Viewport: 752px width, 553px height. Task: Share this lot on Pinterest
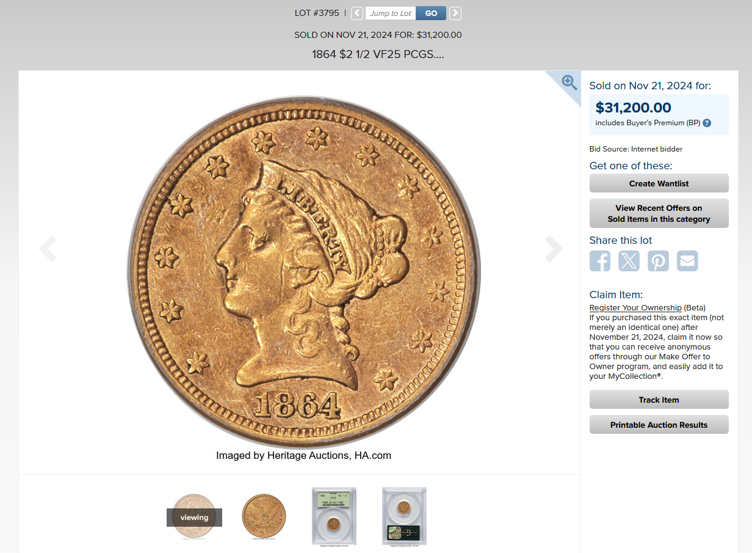(658, 261)
